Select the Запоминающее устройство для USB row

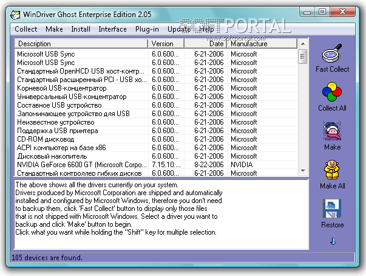(x=157, y=114)
